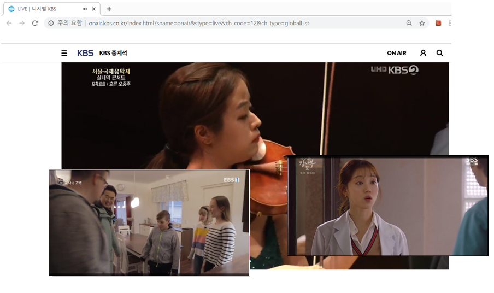Select the LIVE | 디지털 KBS tab
This screenshot has width=494, height=293.
(x=52, y=9)
